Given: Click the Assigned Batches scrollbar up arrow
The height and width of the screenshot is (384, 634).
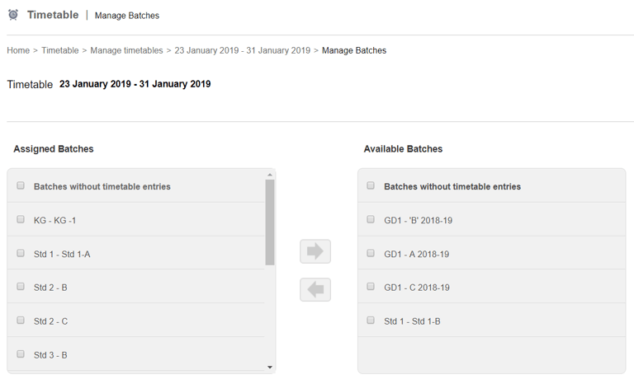Looking at the screenshot, I should point(270,175).
